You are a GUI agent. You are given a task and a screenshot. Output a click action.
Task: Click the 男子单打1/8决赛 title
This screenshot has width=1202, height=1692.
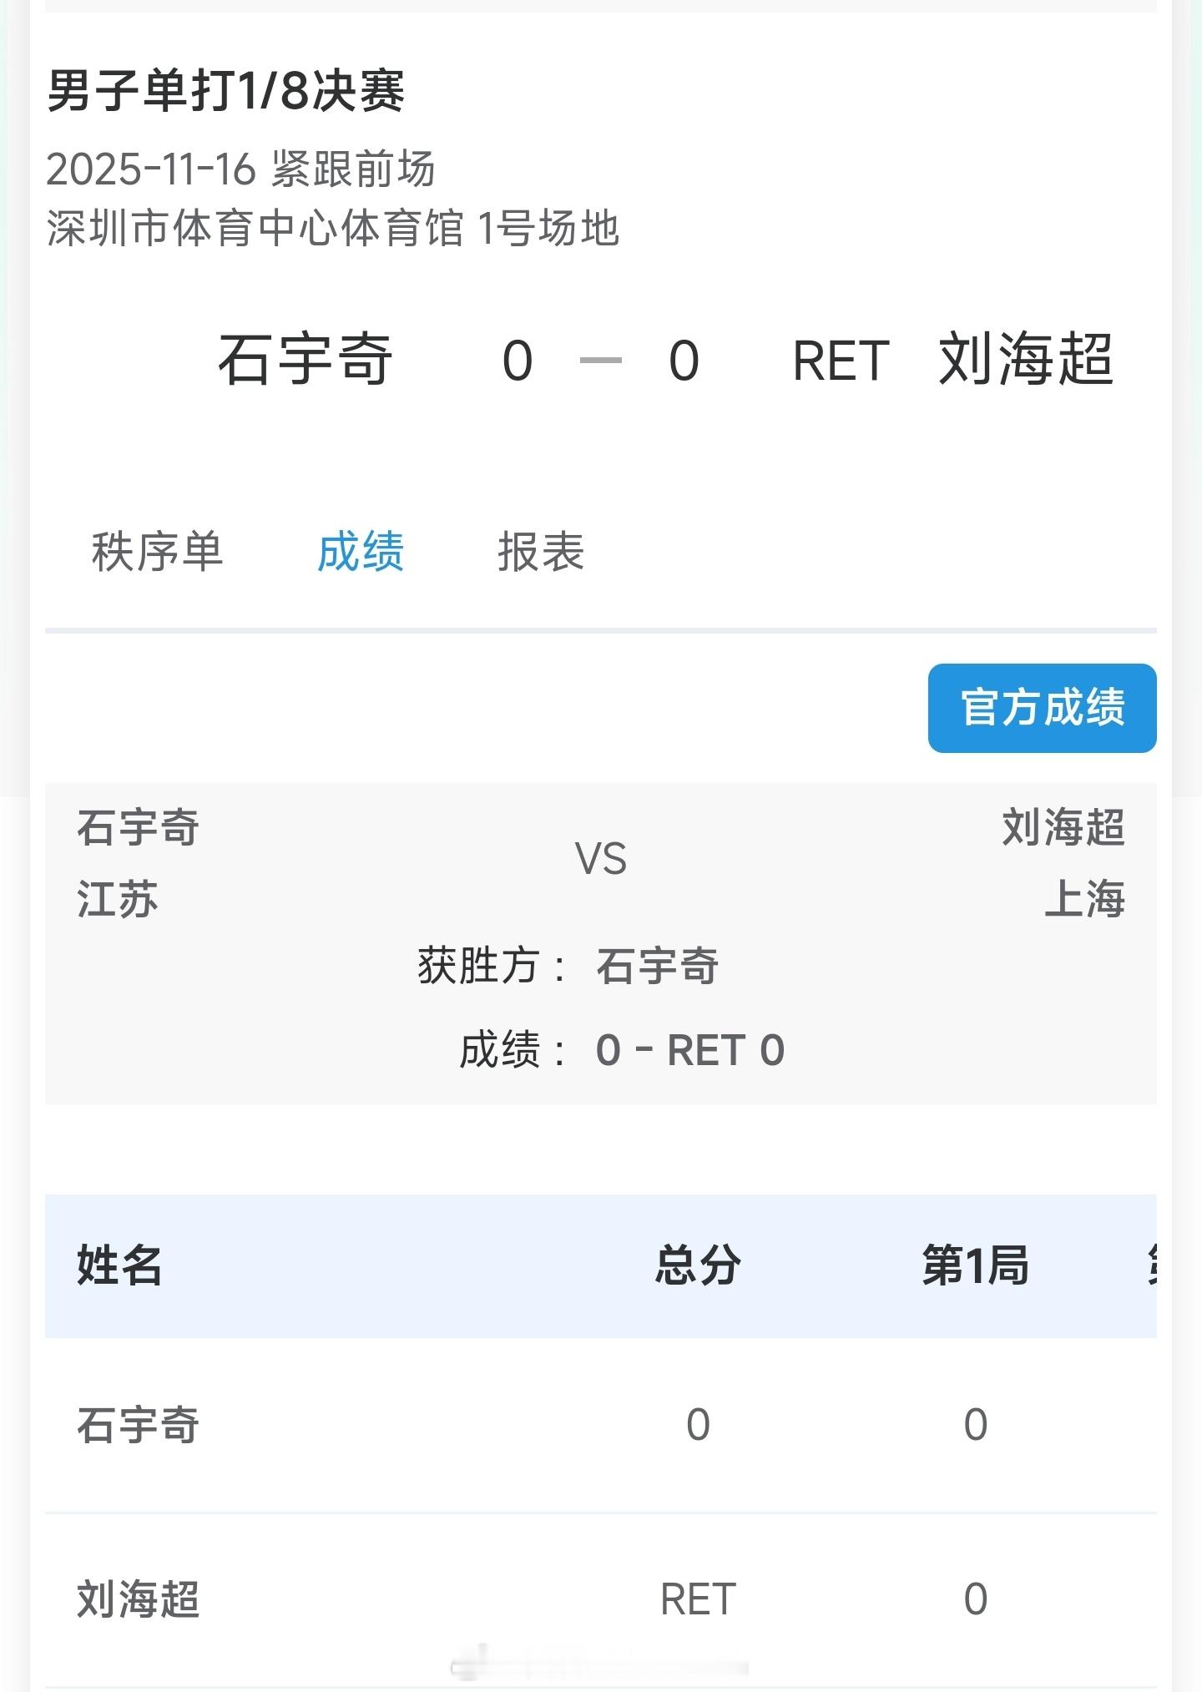(225, 91)
